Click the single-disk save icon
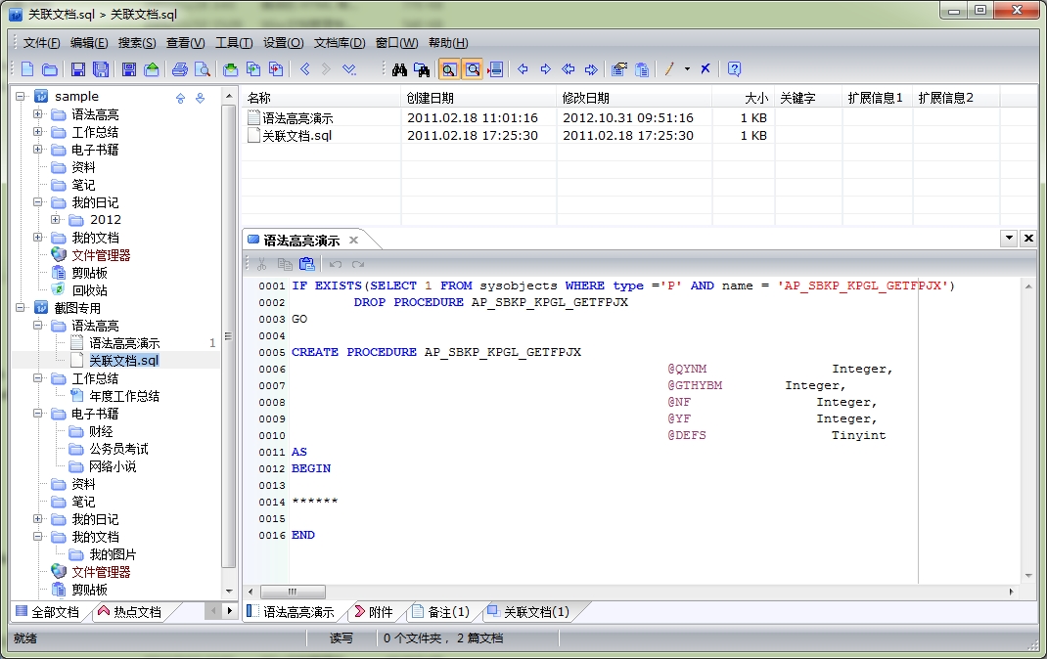 tap(78, 69)
